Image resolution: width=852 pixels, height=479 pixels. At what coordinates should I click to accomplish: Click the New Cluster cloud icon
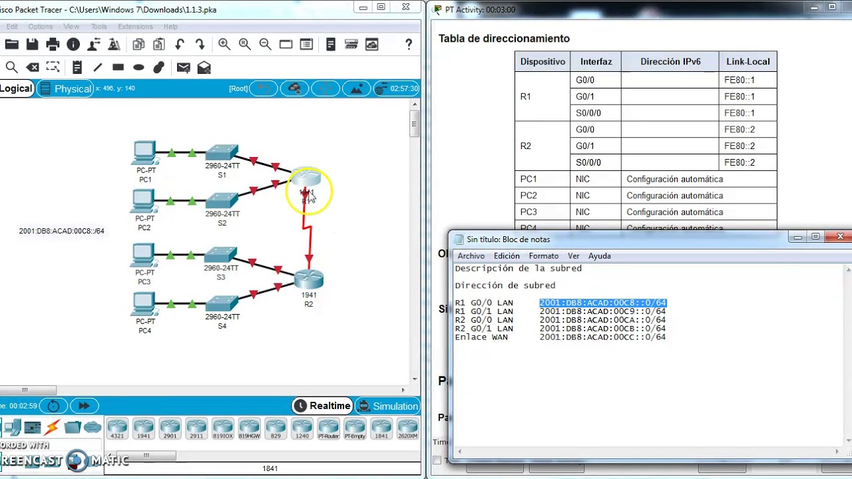295,88
